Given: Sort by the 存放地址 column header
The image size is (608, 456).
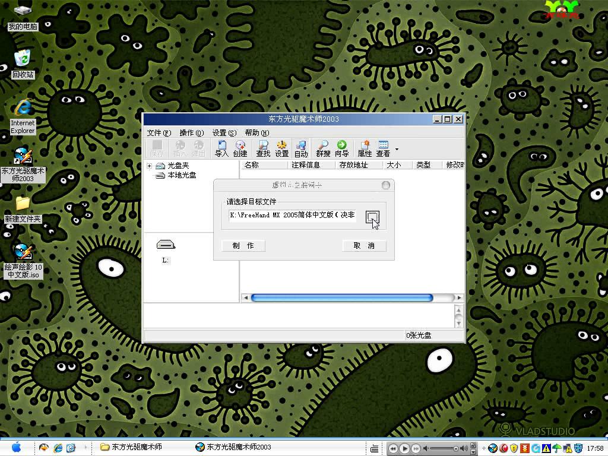Looking at the screenshot, I should click(359, 165).
